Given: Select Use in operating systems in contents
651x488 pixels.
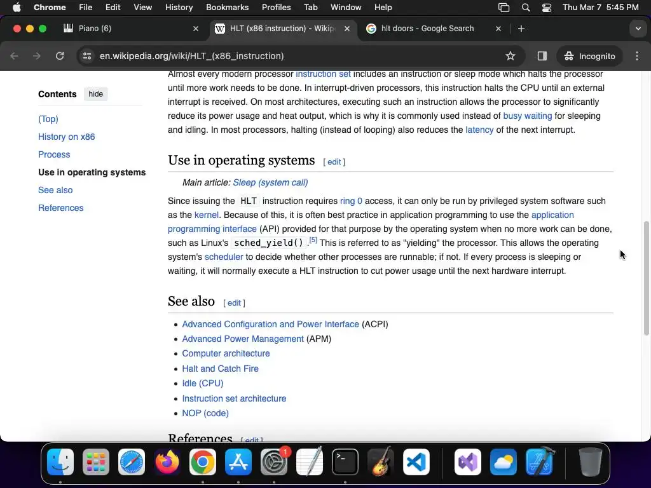Looking at the screenshot, I should click(x=92, y=173).
